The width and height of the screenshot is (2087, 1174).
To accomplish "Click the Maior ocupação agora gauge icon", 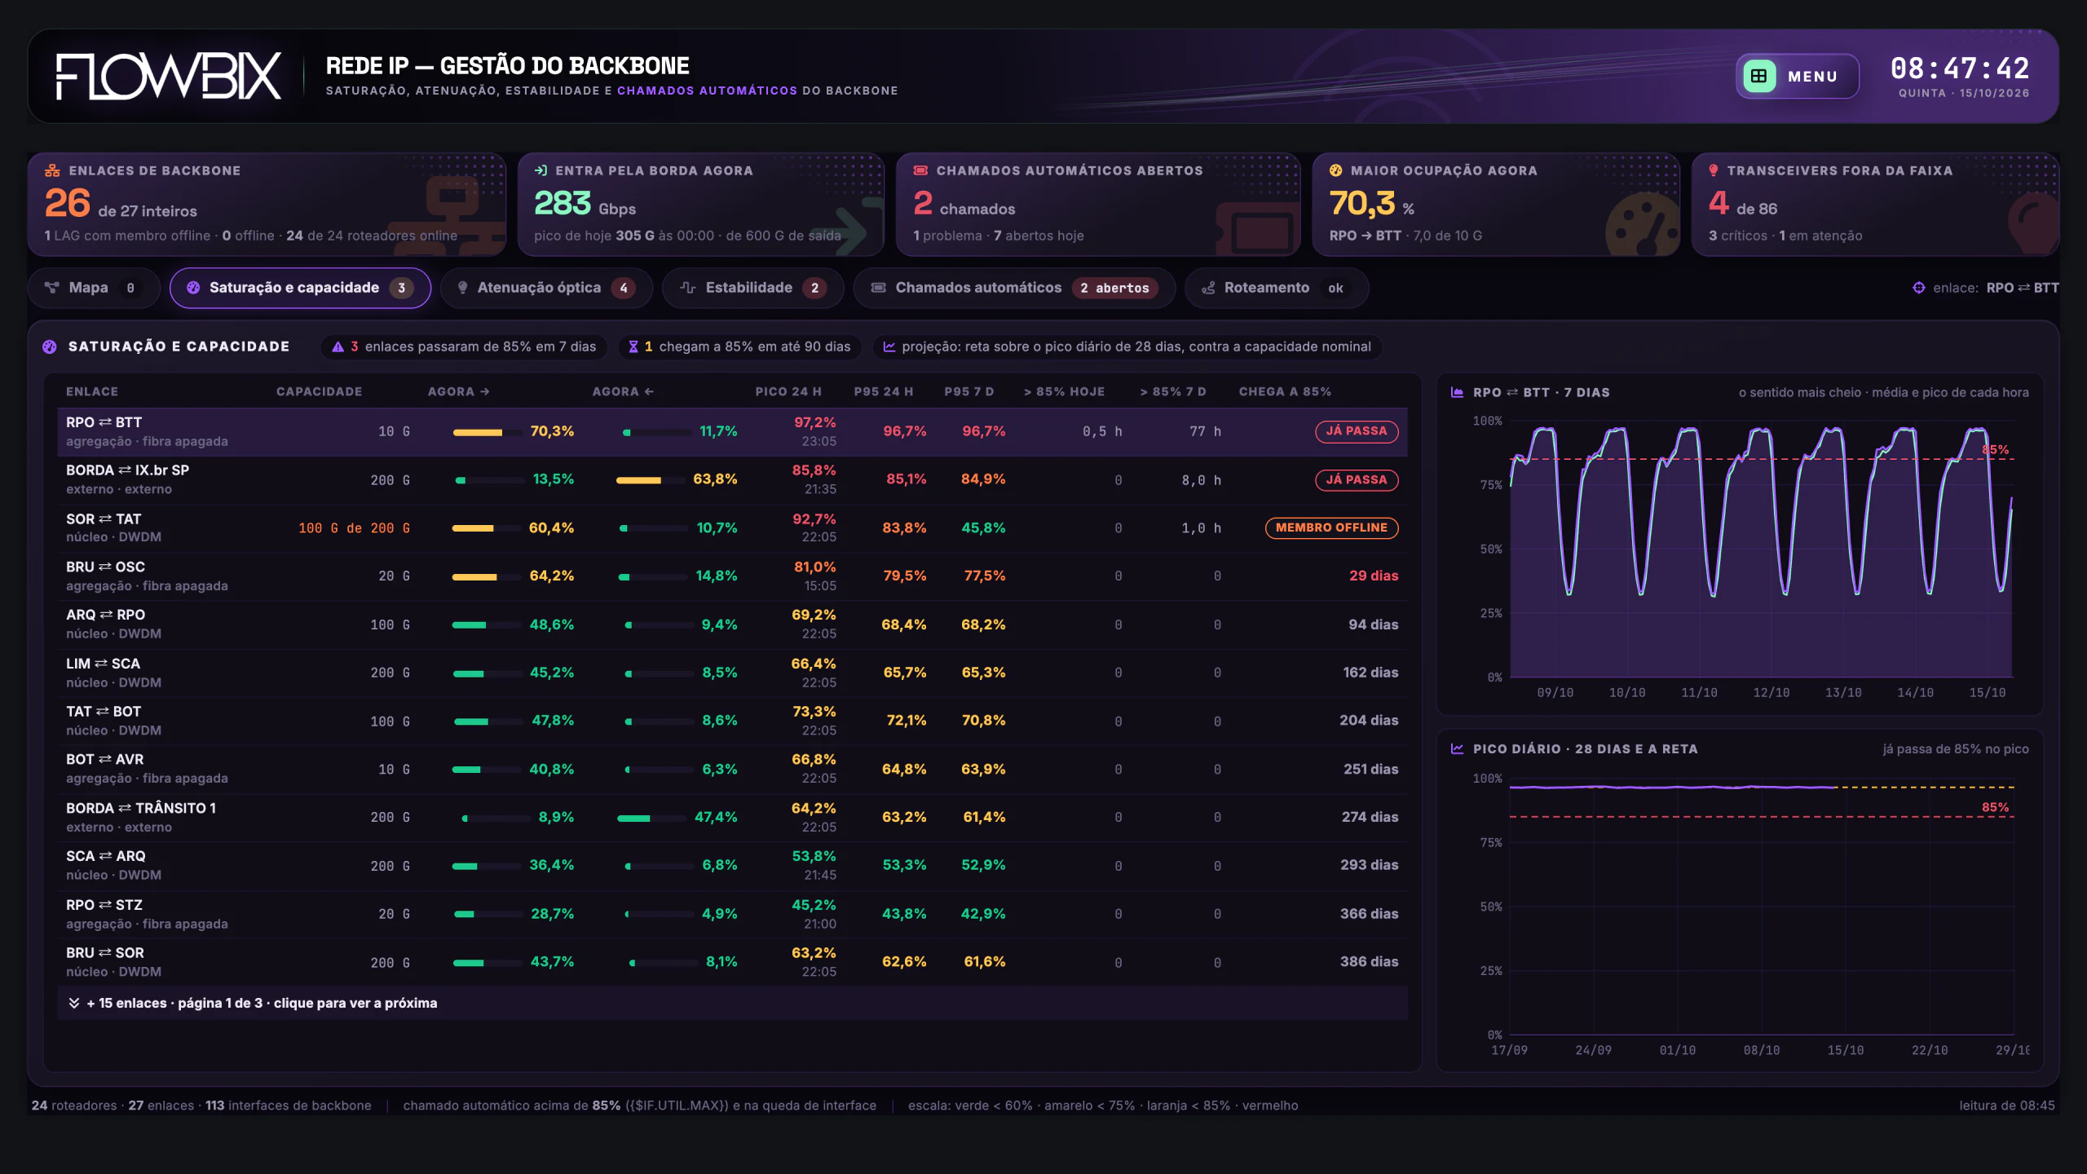I will tap(1335, 170).
